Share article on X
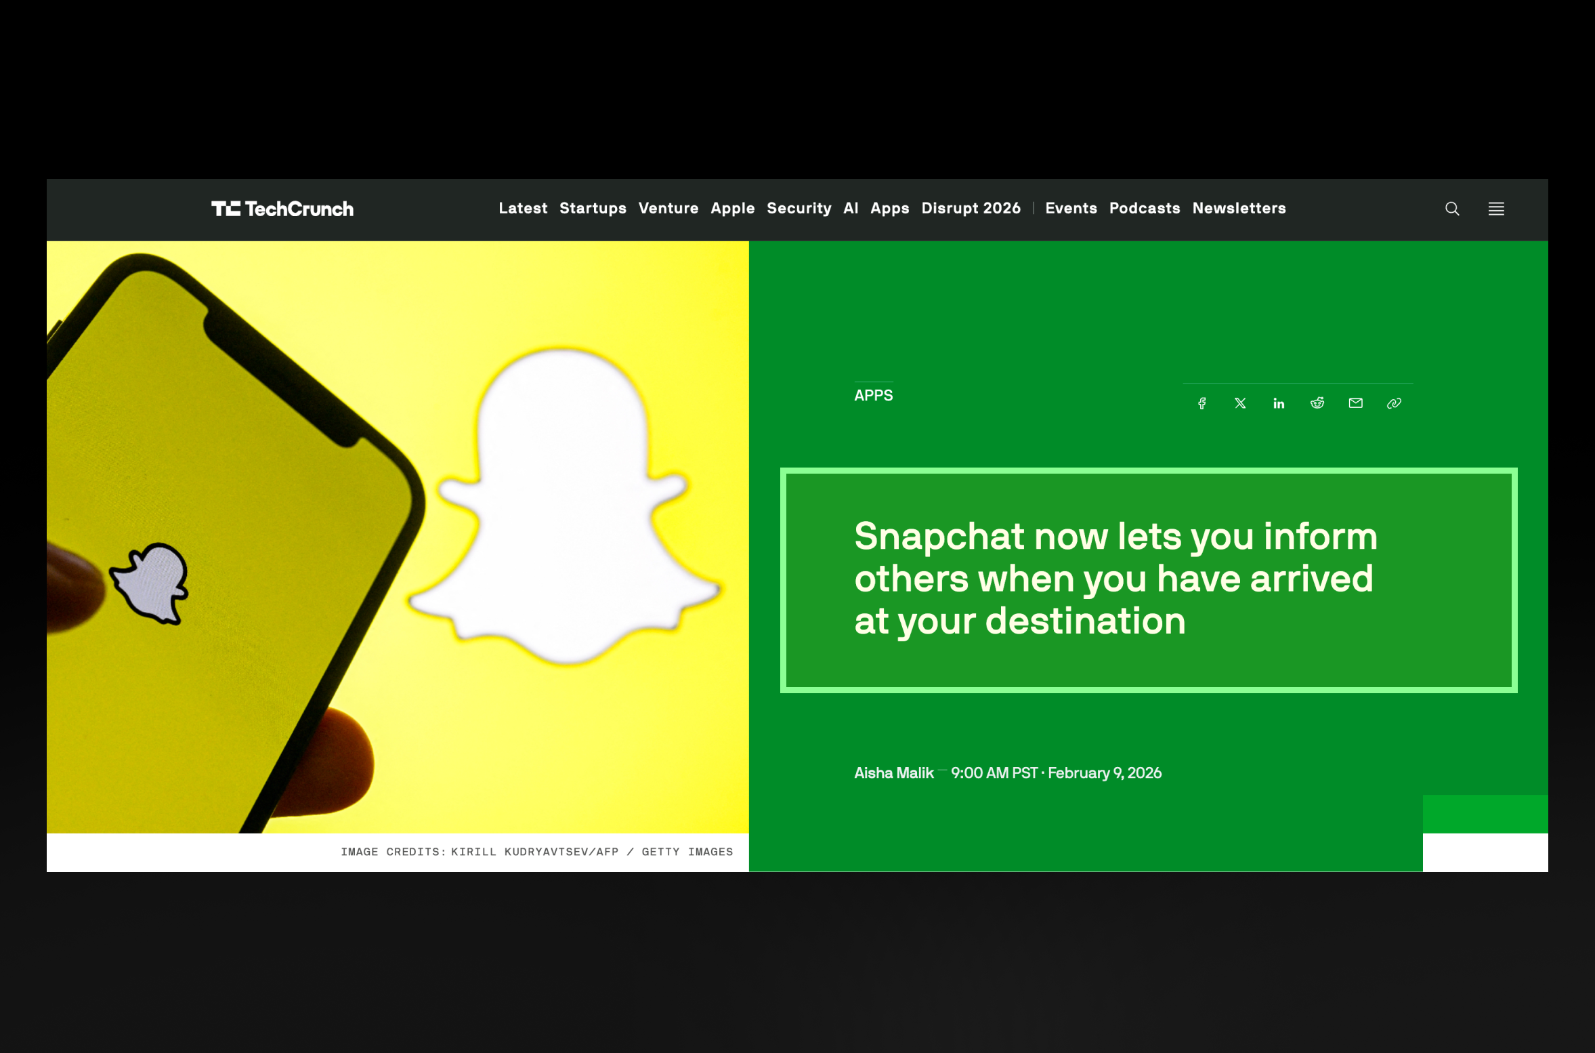The width and height of the screenshot is (1595, 1053). pos(1239,403)
